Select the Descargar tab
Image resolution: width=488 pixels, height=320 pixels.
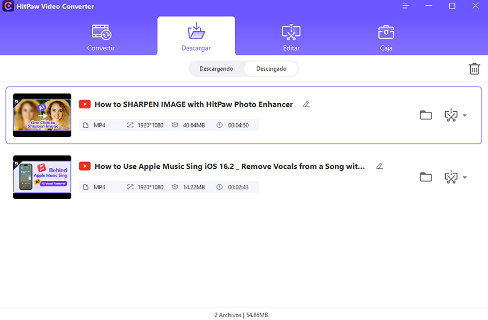(x=196, y=37)
